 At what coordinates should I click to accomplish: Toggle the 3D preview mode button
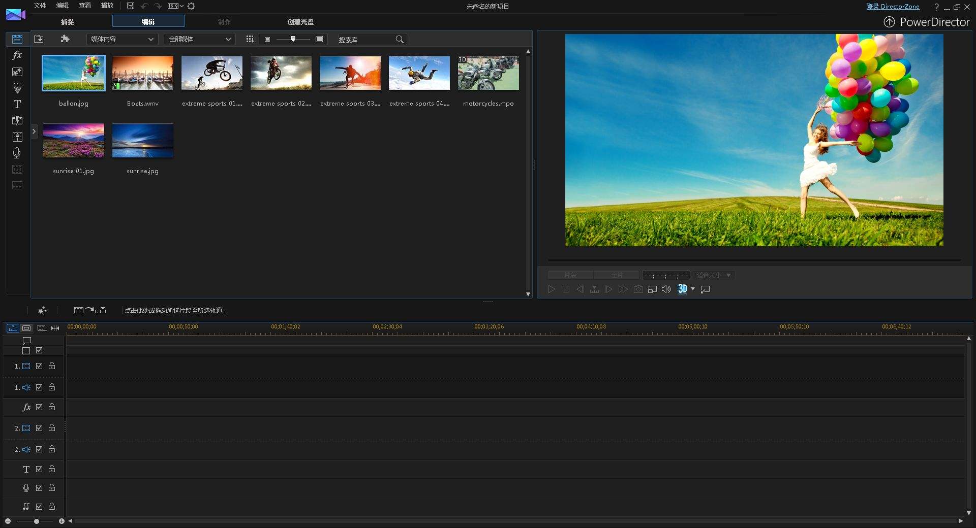pyautogui.click(x=682, y=289)
